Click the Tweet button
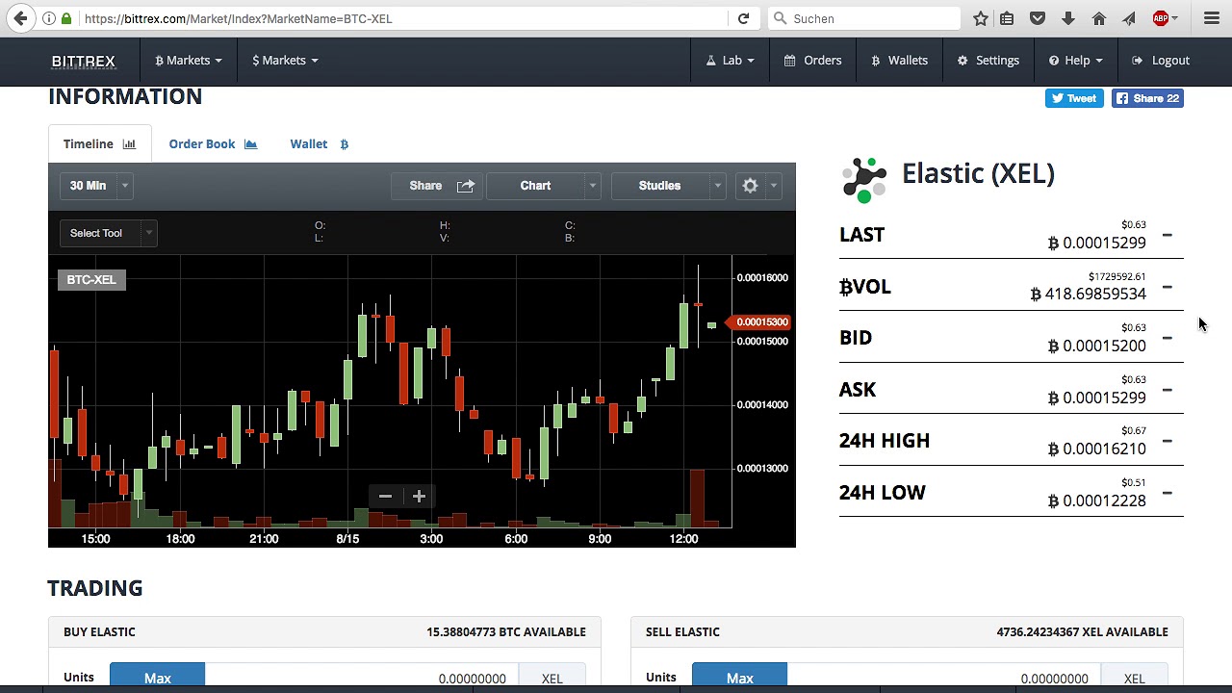Viewport: 1232px width, 693px height. [1074, 98]
